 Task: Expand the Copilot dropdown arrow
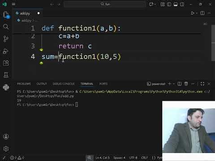(x=155, y=4)
